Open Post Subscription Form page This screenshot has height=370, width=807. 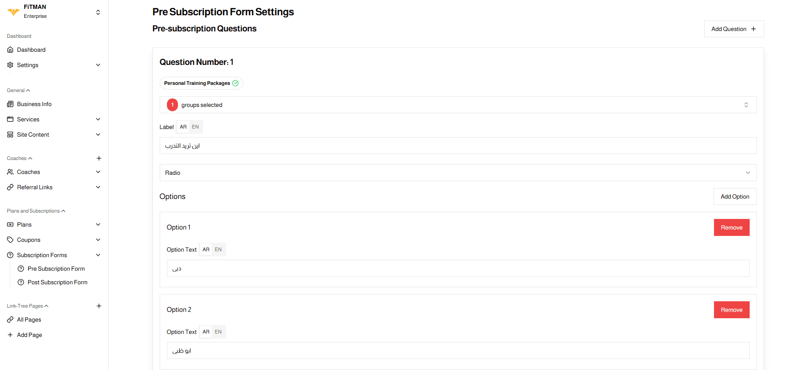click(x=57, y=282)
